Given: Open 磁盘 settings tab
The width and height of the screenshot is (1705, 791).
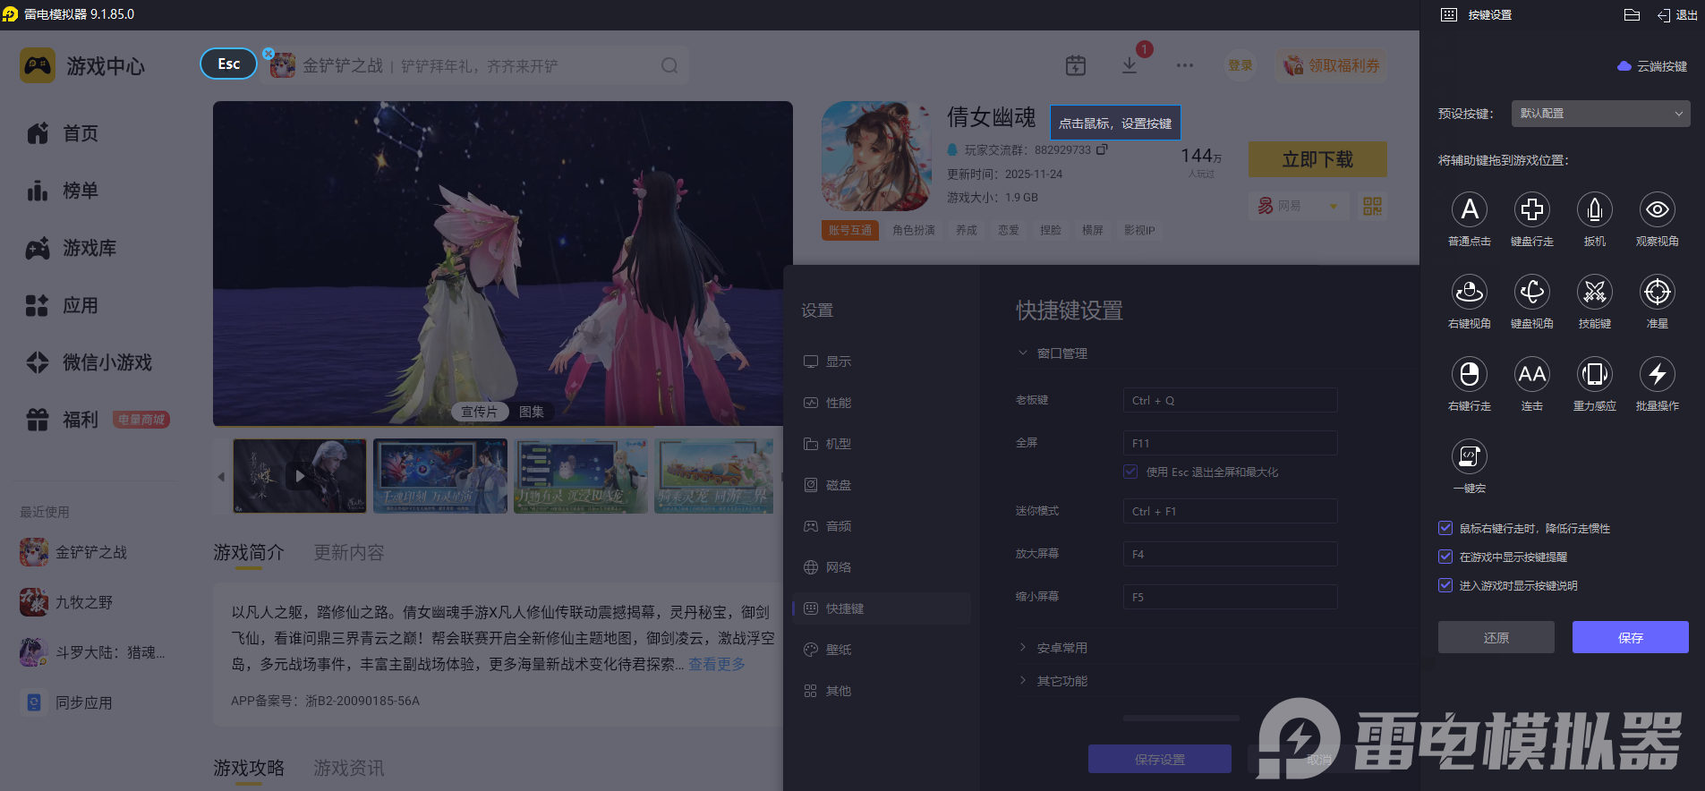Looking at the screenshot, I should click(882, 485).
